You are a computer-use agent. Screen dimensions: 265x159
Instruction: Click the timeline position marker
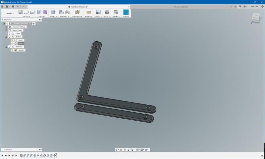(x=56, y=155)
